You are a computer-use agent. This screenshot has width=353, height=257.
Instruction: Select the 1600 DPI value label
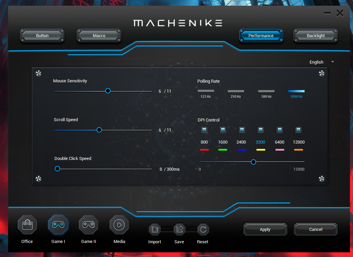click(223, 142)
